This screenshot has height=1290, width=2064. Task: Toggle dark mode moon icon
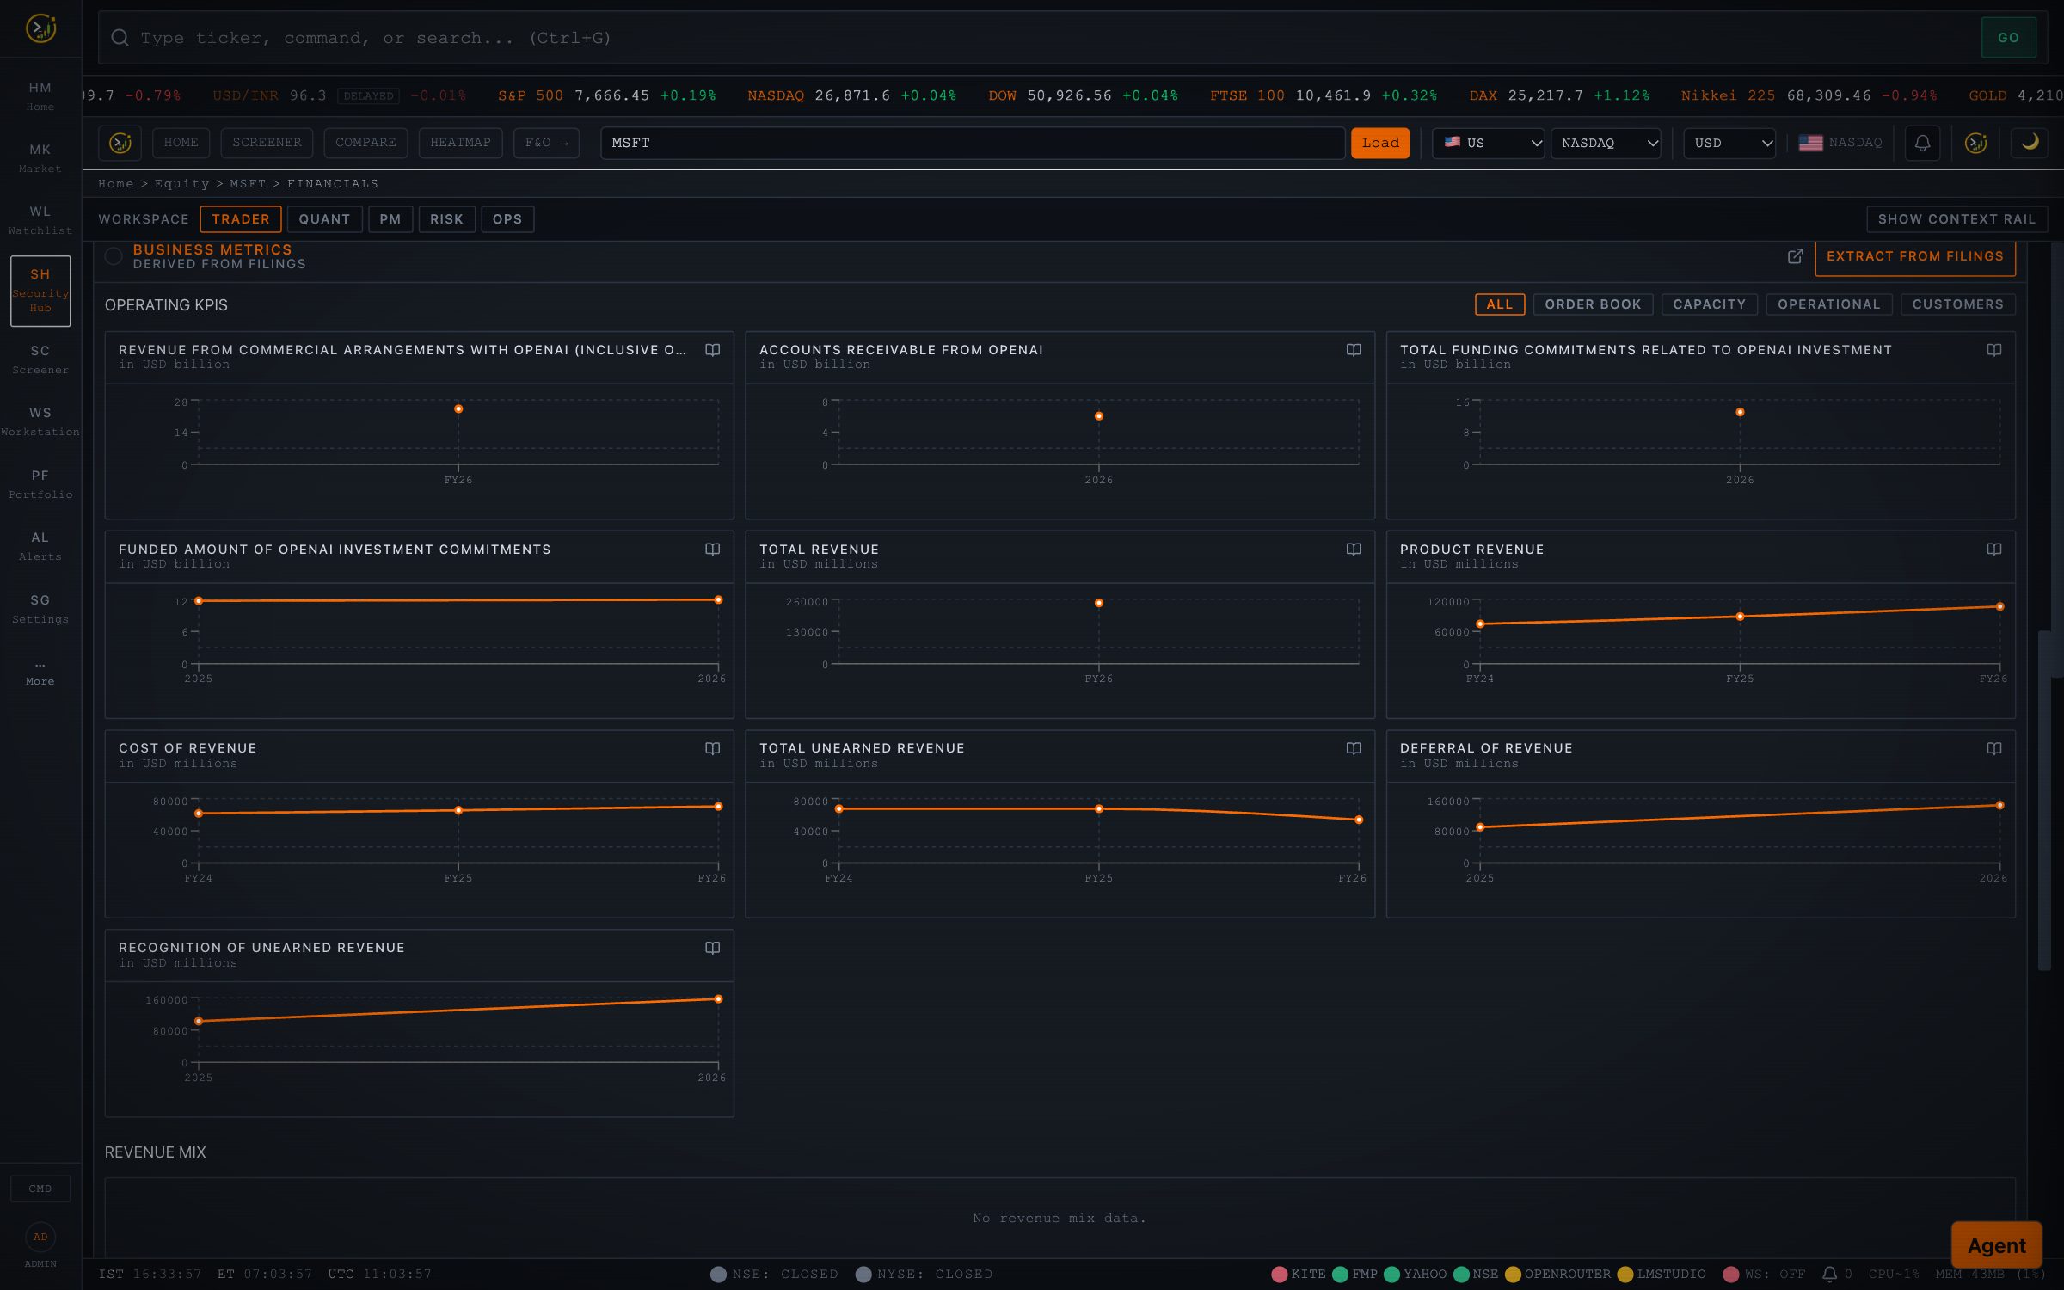pos(2030,143)
